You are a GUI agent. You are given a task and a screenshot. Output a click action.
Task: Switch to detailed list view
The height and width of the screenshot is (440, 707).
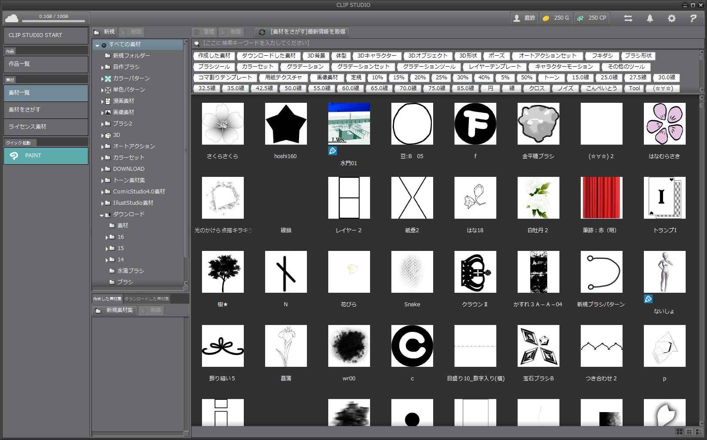(699, 432)
